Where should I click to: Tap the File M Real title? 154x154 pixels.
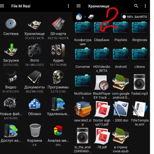click(21, 6)
